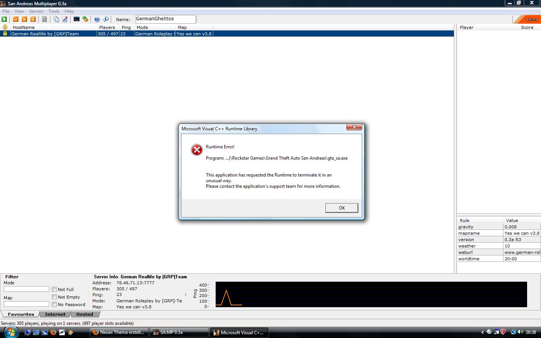This screenshot has width=541, height=338.
Task: Click the gravity rule row
Action: pyautogui.click(x=499, y=227)
